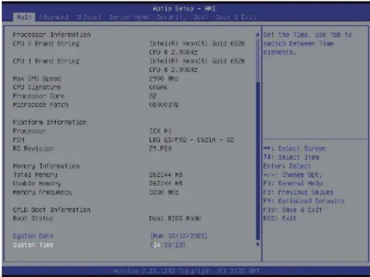
Task: Click the Version 2.22.1282 copyright footer
Action: pyautogui.click(x=186, y=271)
